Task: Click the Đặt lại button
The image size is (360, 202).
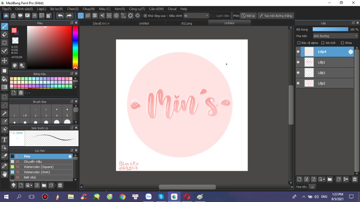Action: (x=249, y=16)
